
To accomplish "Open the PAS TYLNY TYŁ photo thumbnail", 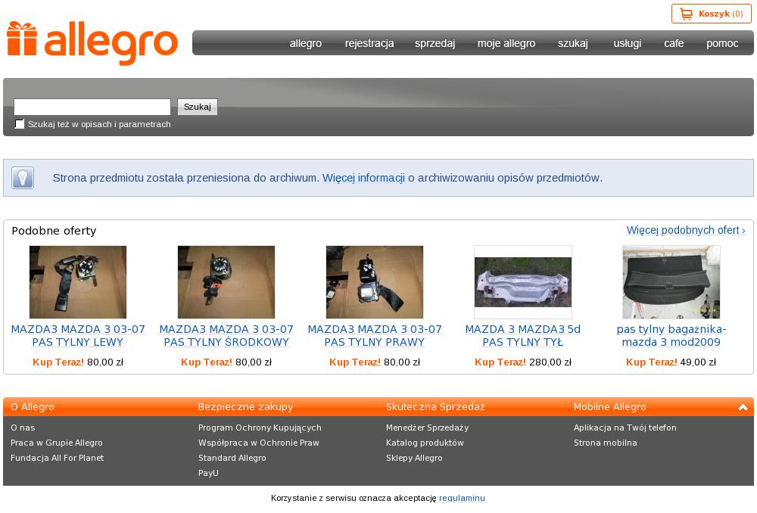I will click(x=523, y=281).
